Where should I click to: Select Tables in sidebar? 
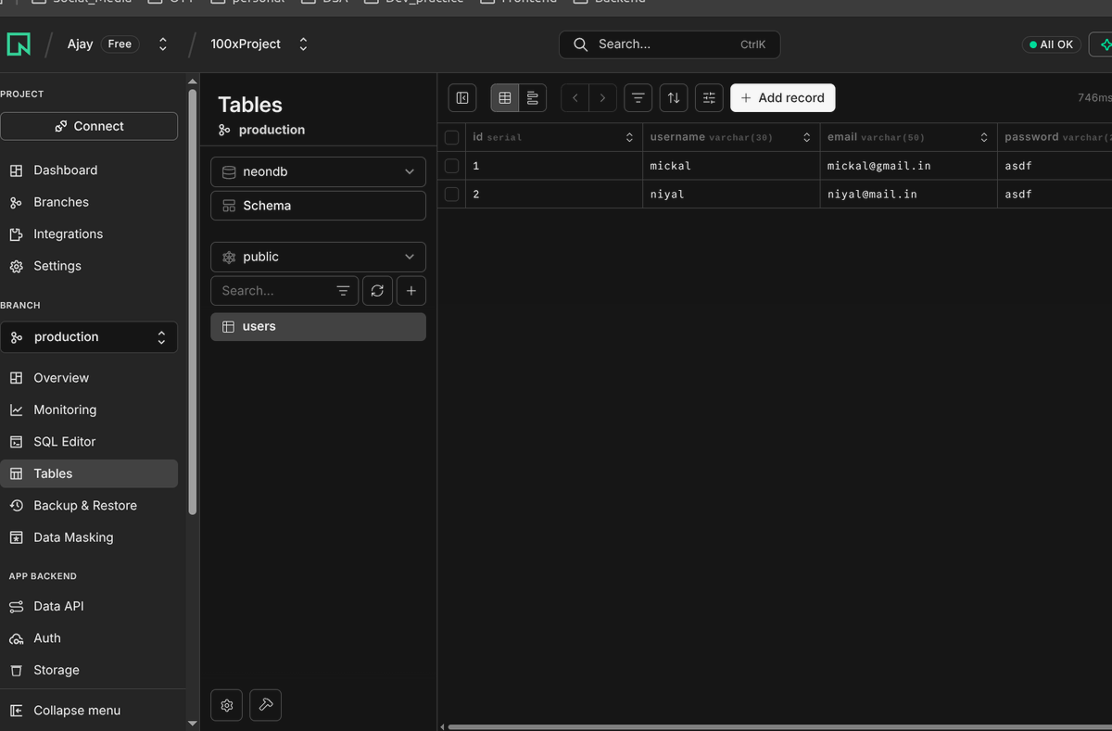tap(89, 473)
